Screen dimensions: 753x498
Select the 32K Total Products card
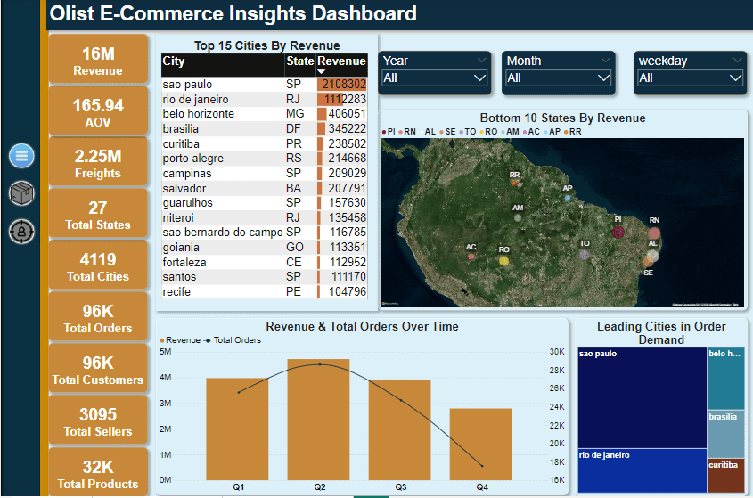[98, 472]
